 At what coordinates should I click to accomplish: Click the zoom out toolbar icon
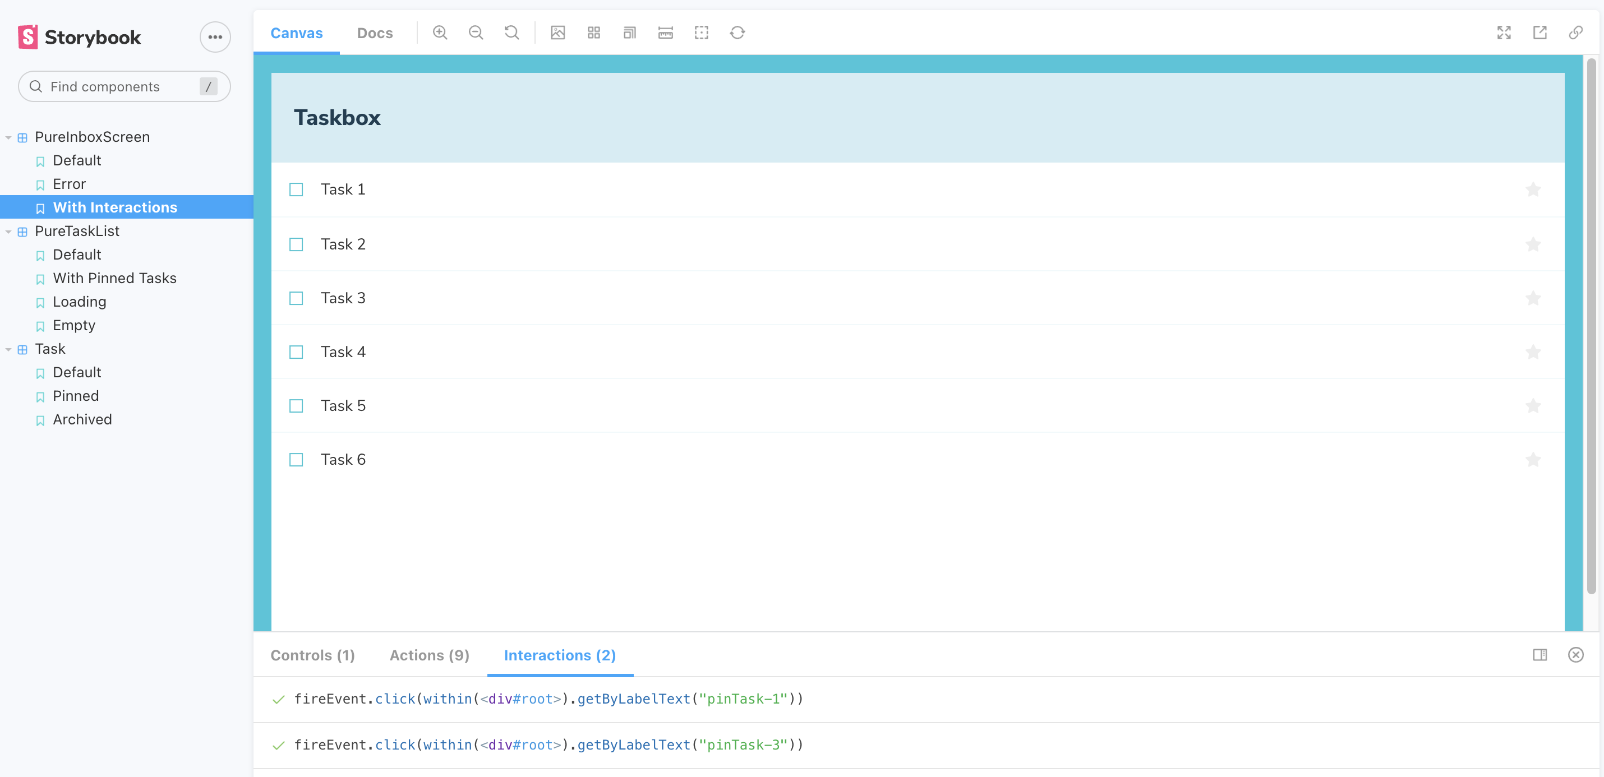pos(476,33)
